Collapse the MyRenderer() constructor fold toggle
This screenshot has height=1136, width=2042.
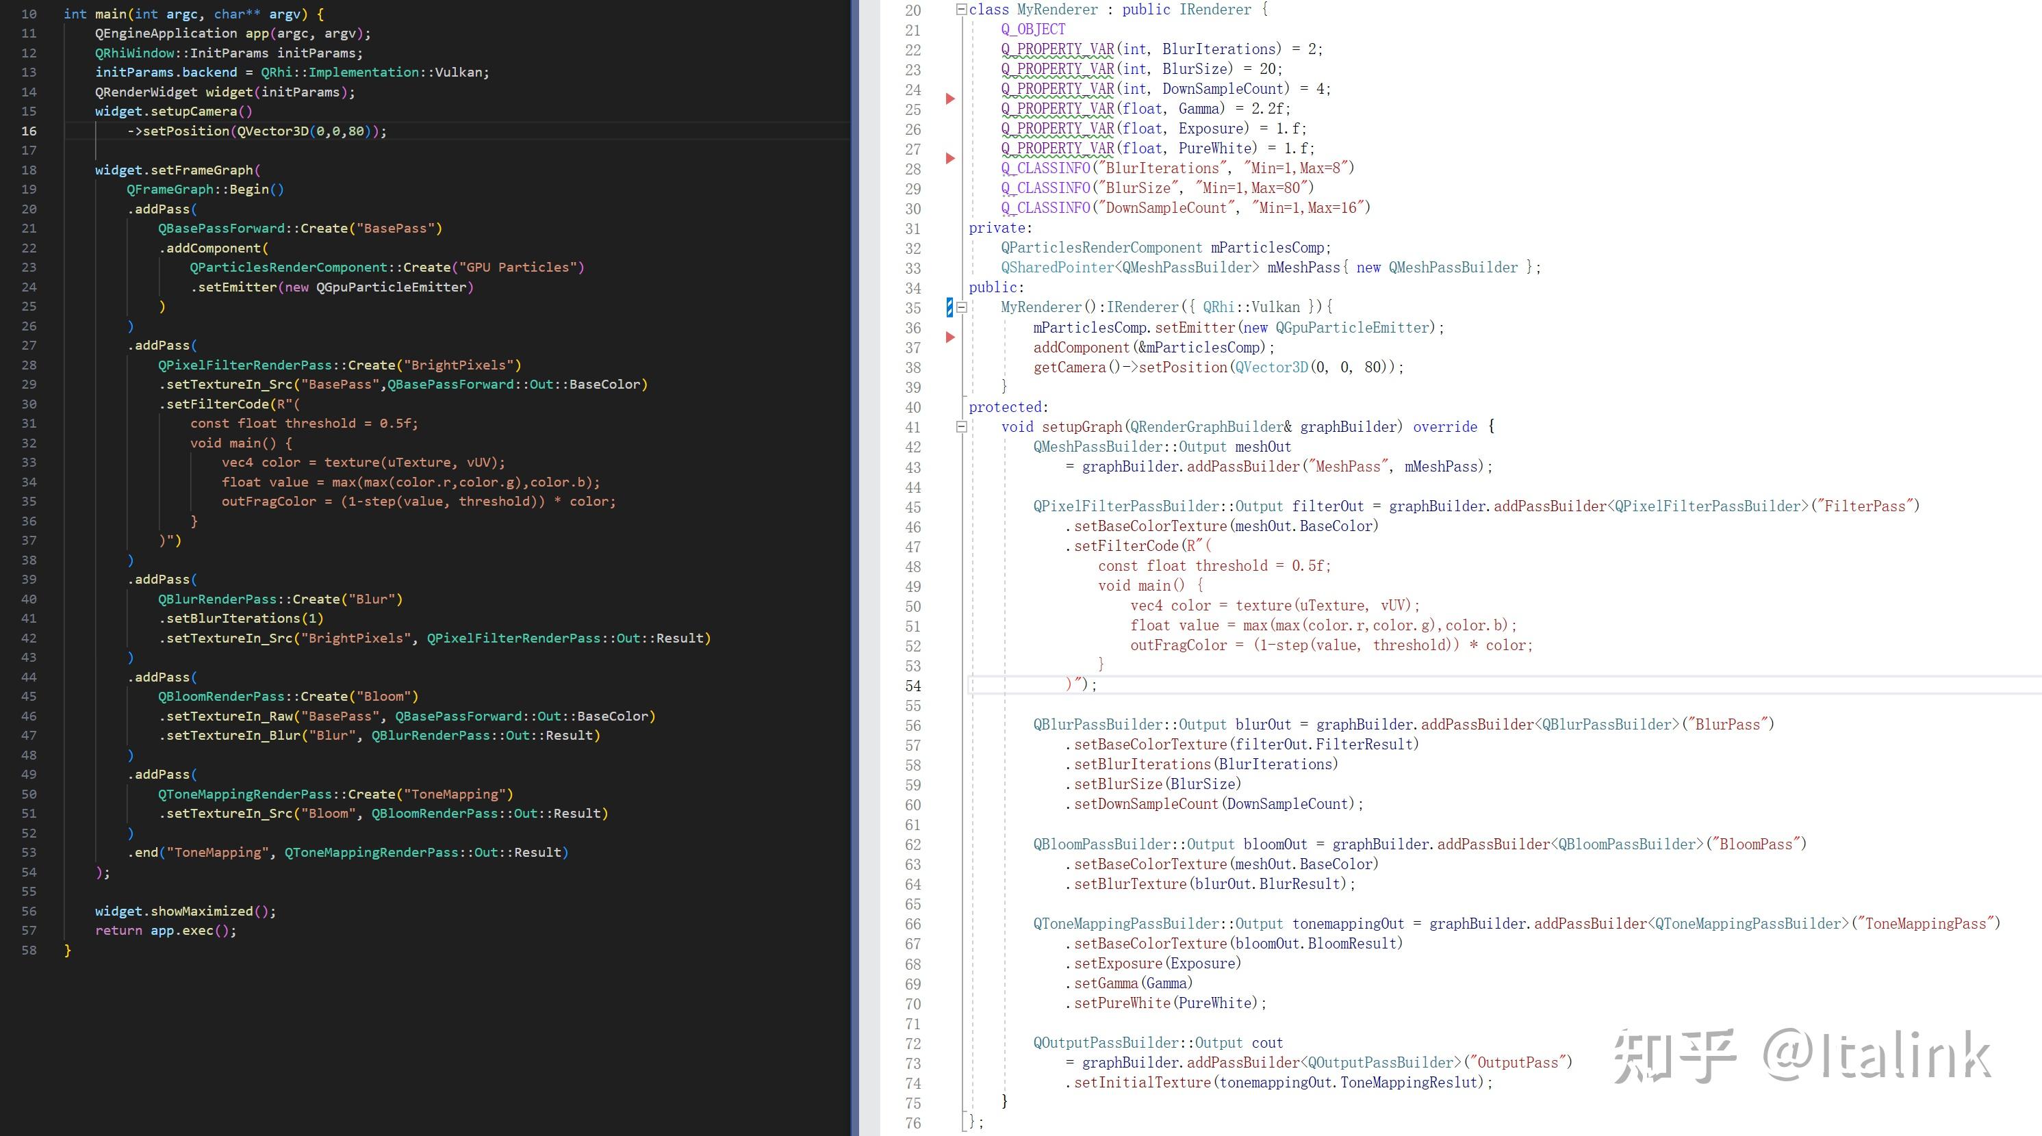tap(962, 307)
